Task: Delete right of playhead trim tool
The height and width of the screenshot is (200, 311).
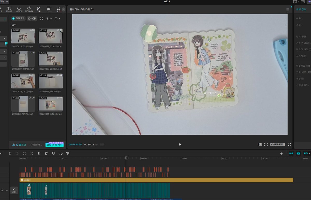Action: [x=39, y=153]
